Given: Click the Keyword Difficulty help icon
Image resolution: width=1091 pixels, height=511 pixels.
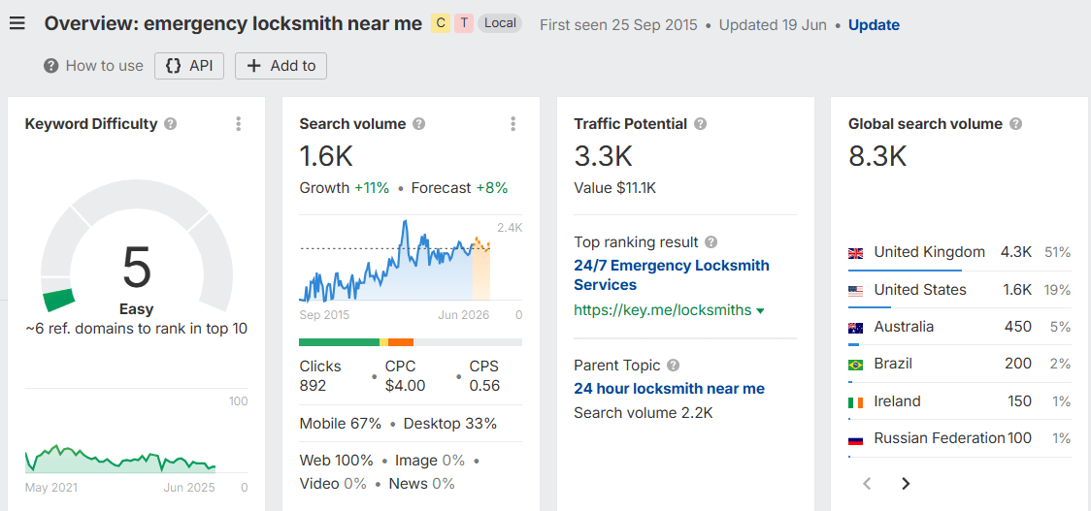Looking at the screenshot, I should 171,124.
